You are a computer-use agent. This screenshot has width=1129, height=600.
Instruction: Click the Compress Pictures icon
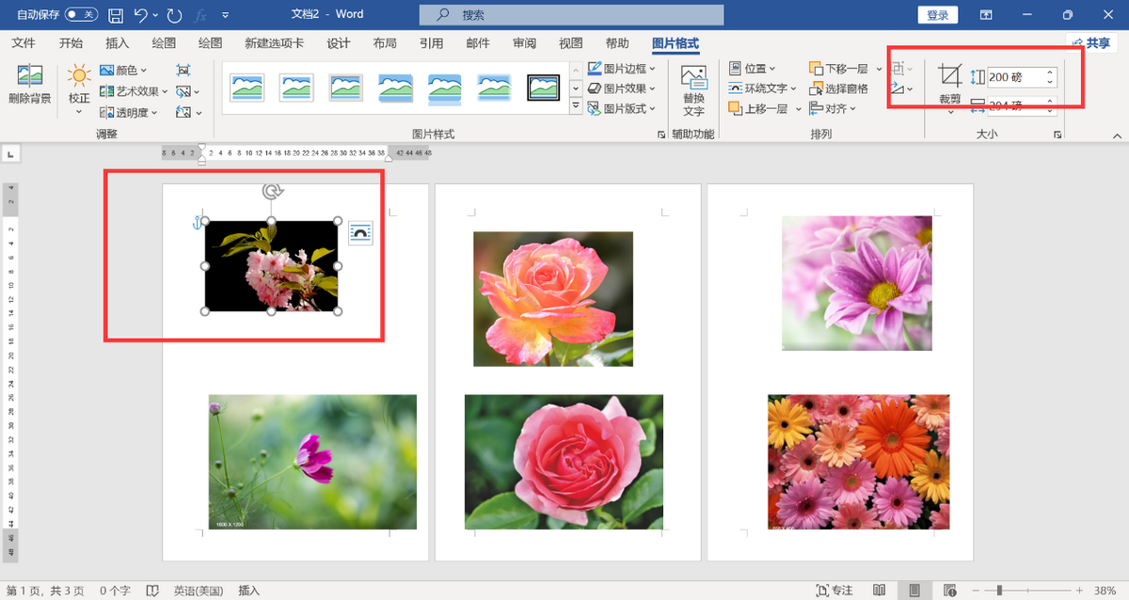coord(183,71)
